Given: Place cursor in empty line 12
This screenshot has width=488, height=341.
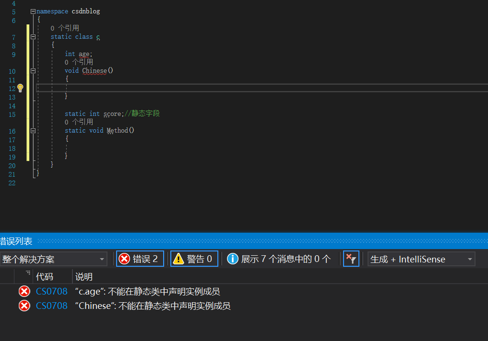Looking at the screenshot, I should (x=262, y=88).
